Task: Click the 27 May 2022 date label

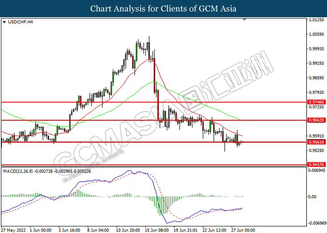Action: coord(14,230)
